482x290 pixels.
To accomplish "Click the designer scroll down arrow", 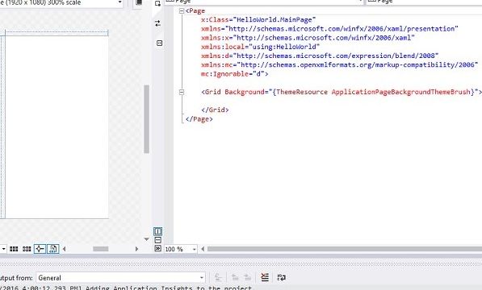I will 147,239.
